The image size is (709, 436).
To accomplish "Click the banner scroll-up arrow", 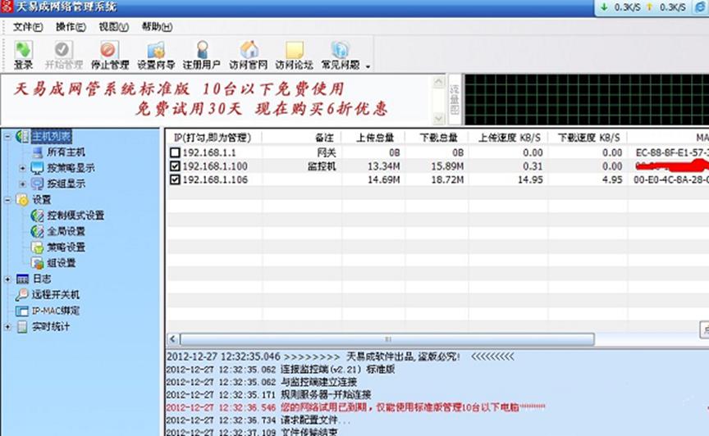I will pos(438,82).
